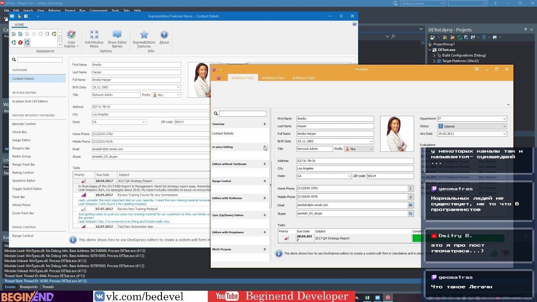Collapse the Overview group in frmMain
This screenshot has width=537, height=302.
[264, 124]
